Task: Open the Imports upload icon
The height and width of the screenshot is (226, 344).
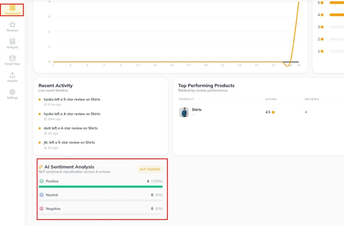Action: (x=12, y=75)
